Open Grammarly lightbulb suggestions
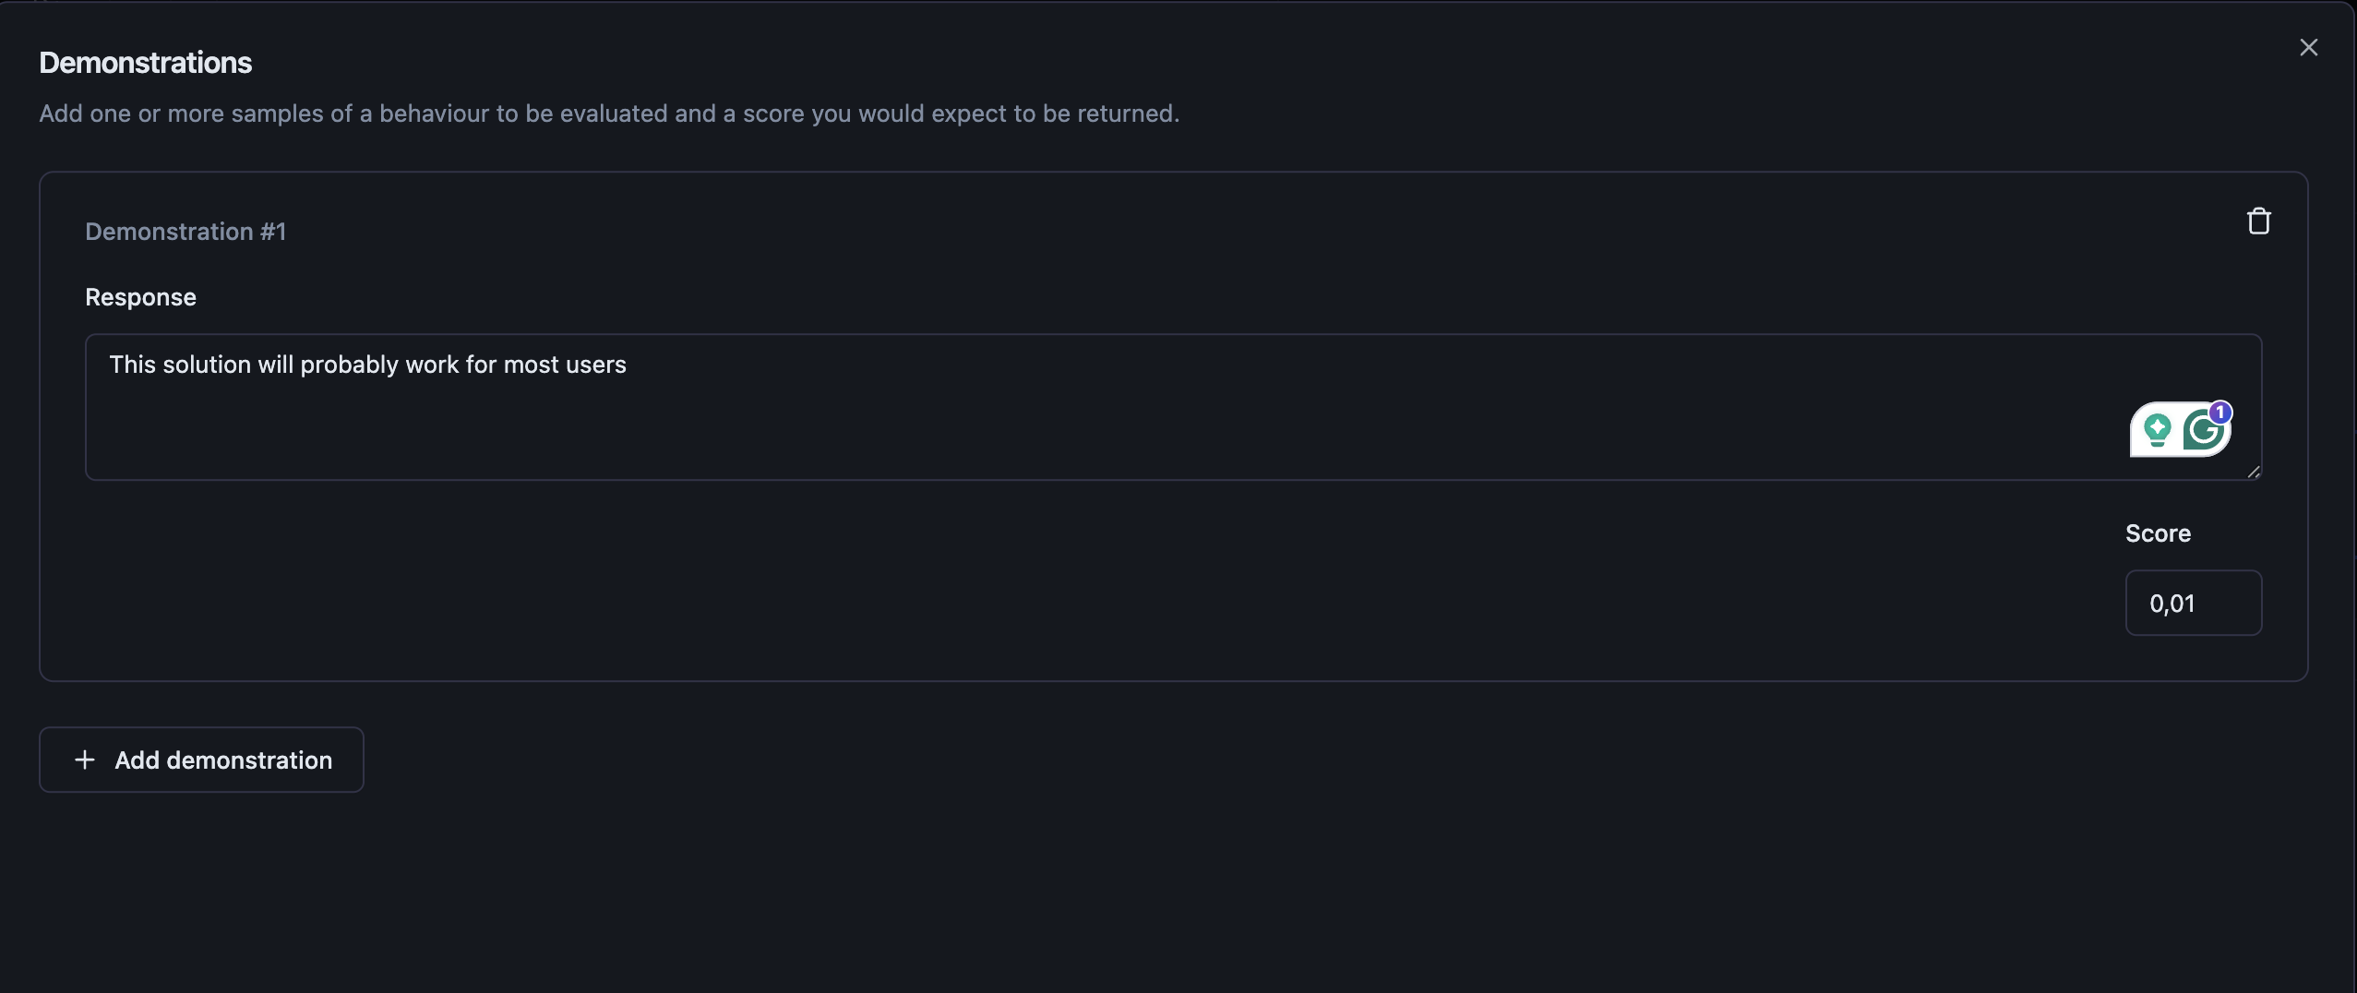 click(x=2157, y=430)
